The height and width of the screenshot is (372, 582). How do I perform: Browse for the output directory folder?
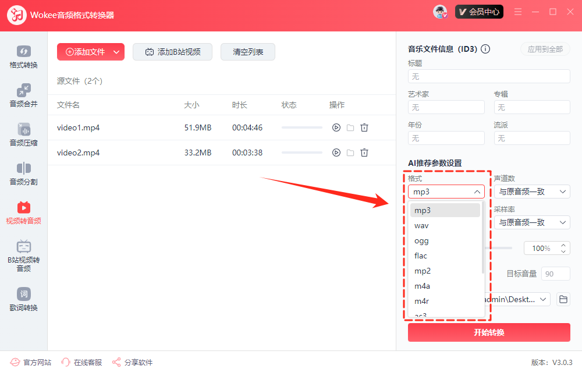pyautogui.click(x=563, y=299)
